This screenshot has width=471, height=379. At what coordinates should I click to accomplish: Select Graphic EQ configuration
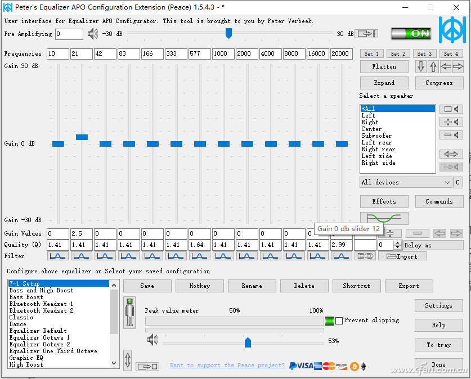(x=59, y=358)
